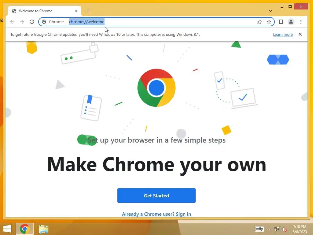Click the Get Started button

pos(156,196)
